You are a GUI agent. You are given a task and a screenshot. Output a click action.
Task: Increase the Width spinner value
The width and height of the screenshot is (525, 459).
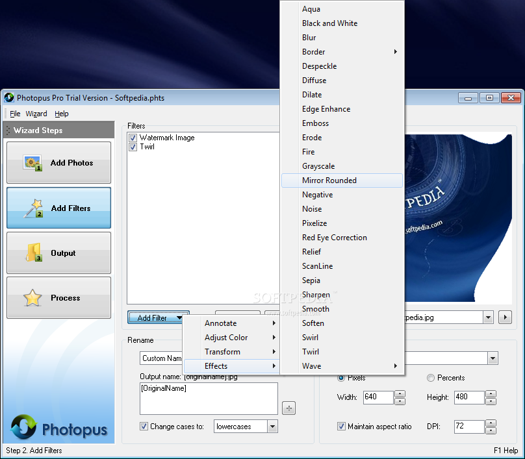tap(400, 394)
